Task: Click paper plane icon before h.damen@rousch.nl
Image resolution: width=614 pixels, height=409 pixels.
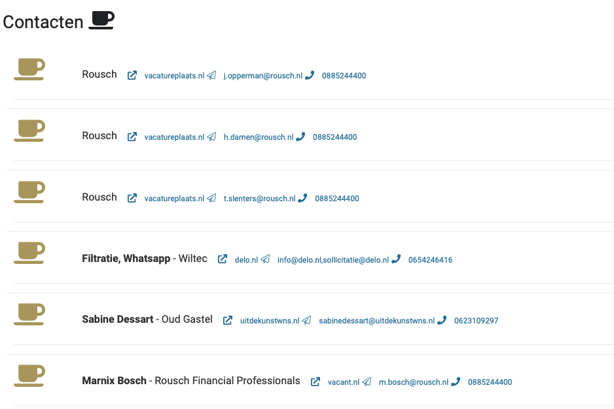Action: click(x=211, y=137)
